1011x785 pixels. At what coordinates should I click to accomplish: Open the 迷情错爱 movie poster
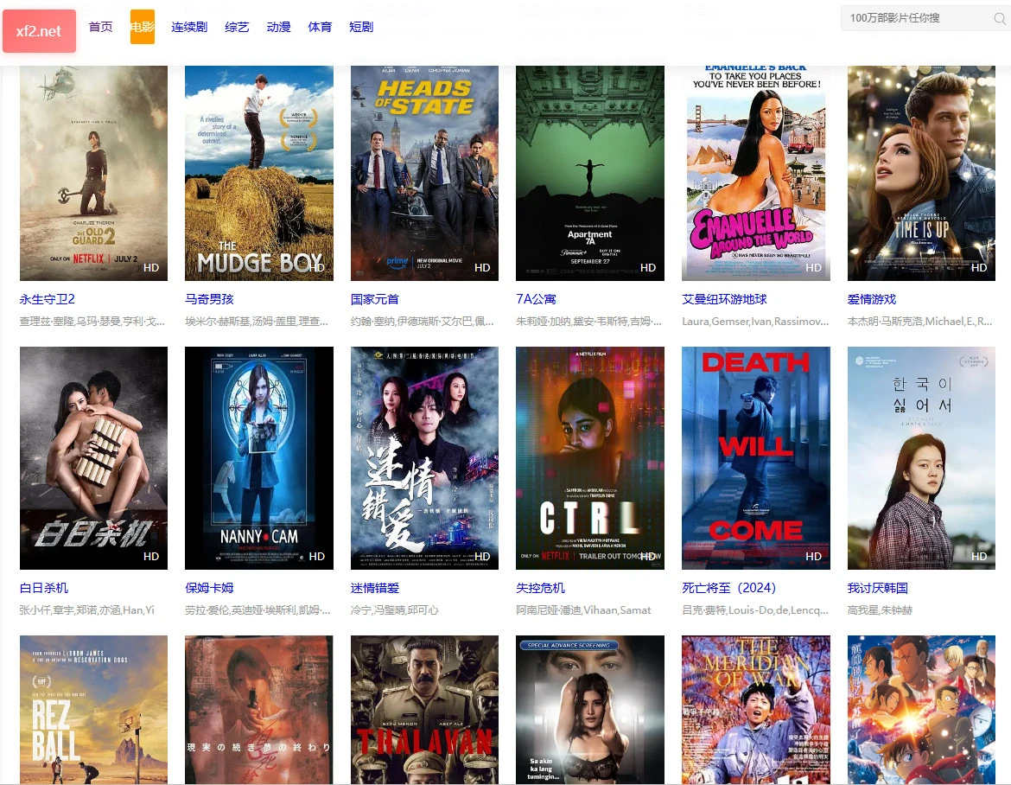click(x=424, y=458)
